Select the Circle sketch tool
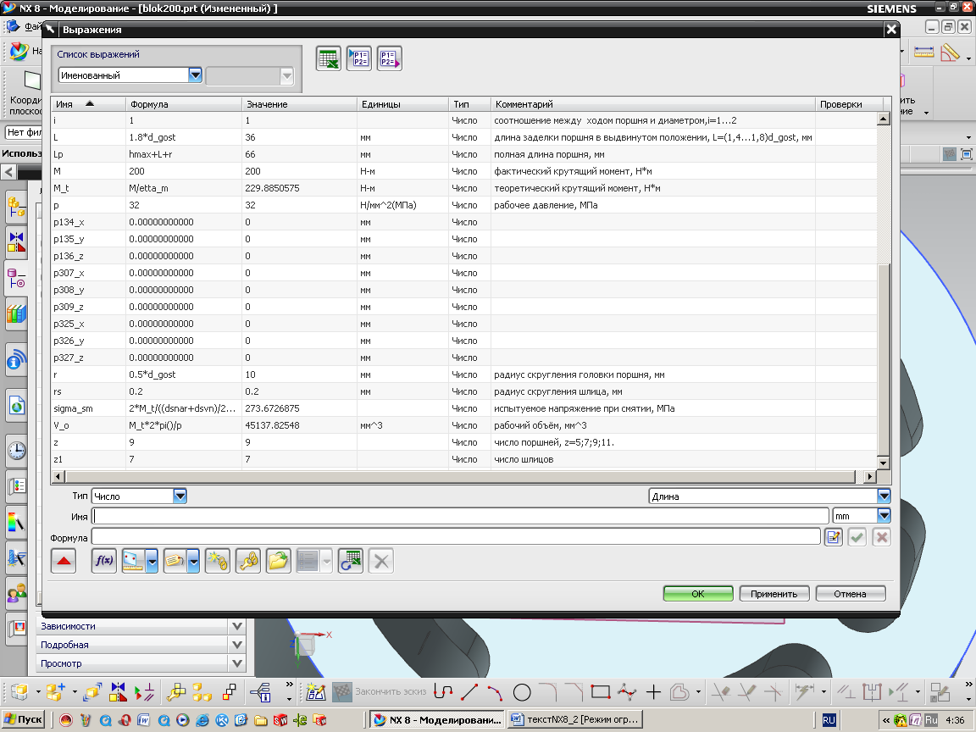This screenshot has height=732, width=976. point(522,691)
